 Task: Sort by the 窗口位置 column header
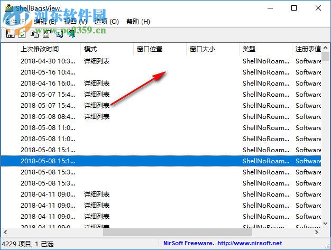click(x=160, y=49)
